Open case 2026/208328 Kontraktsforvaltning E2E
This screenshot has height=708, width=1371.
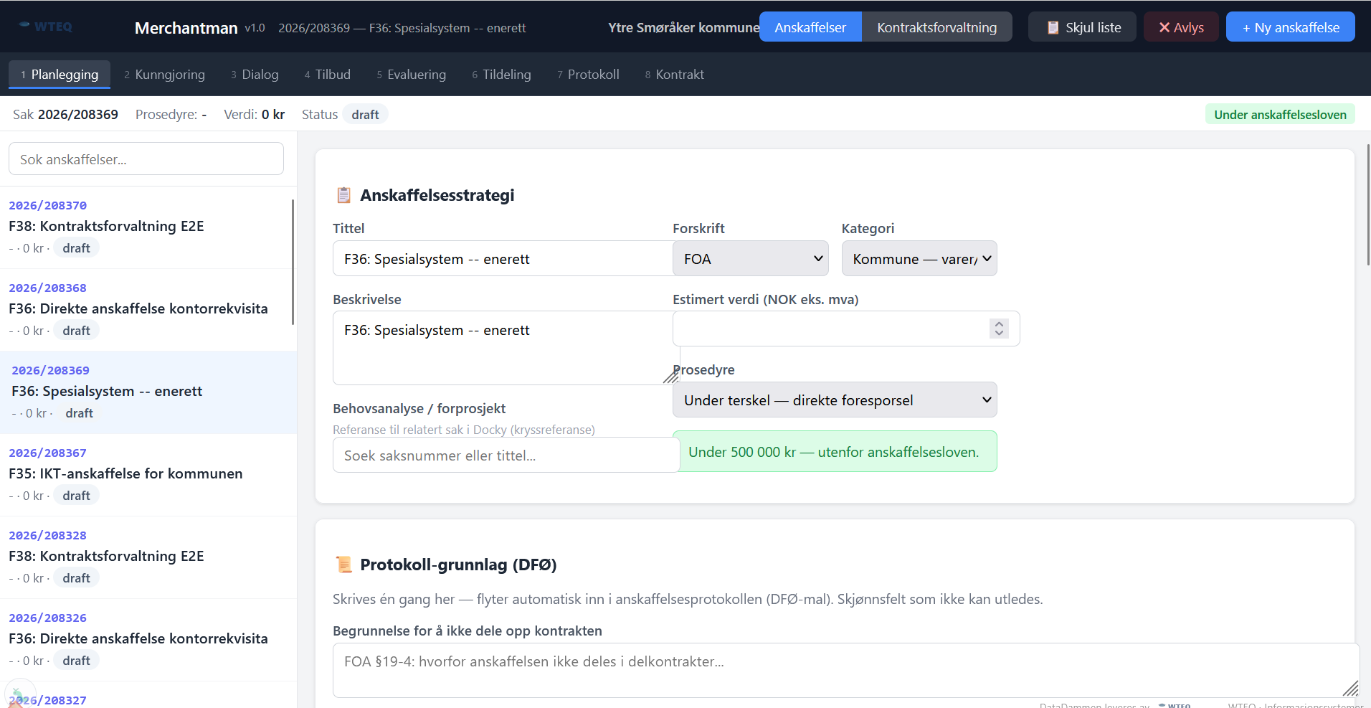tap(148, 557)
